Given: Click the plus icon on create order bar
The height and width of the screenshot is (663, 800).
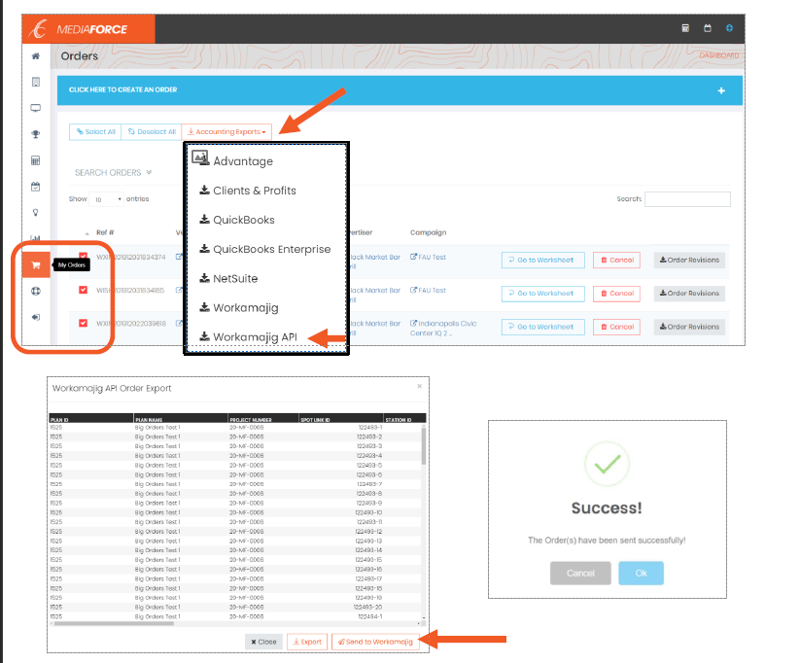Looking at the screenshot, I should (x=721, y=90).
